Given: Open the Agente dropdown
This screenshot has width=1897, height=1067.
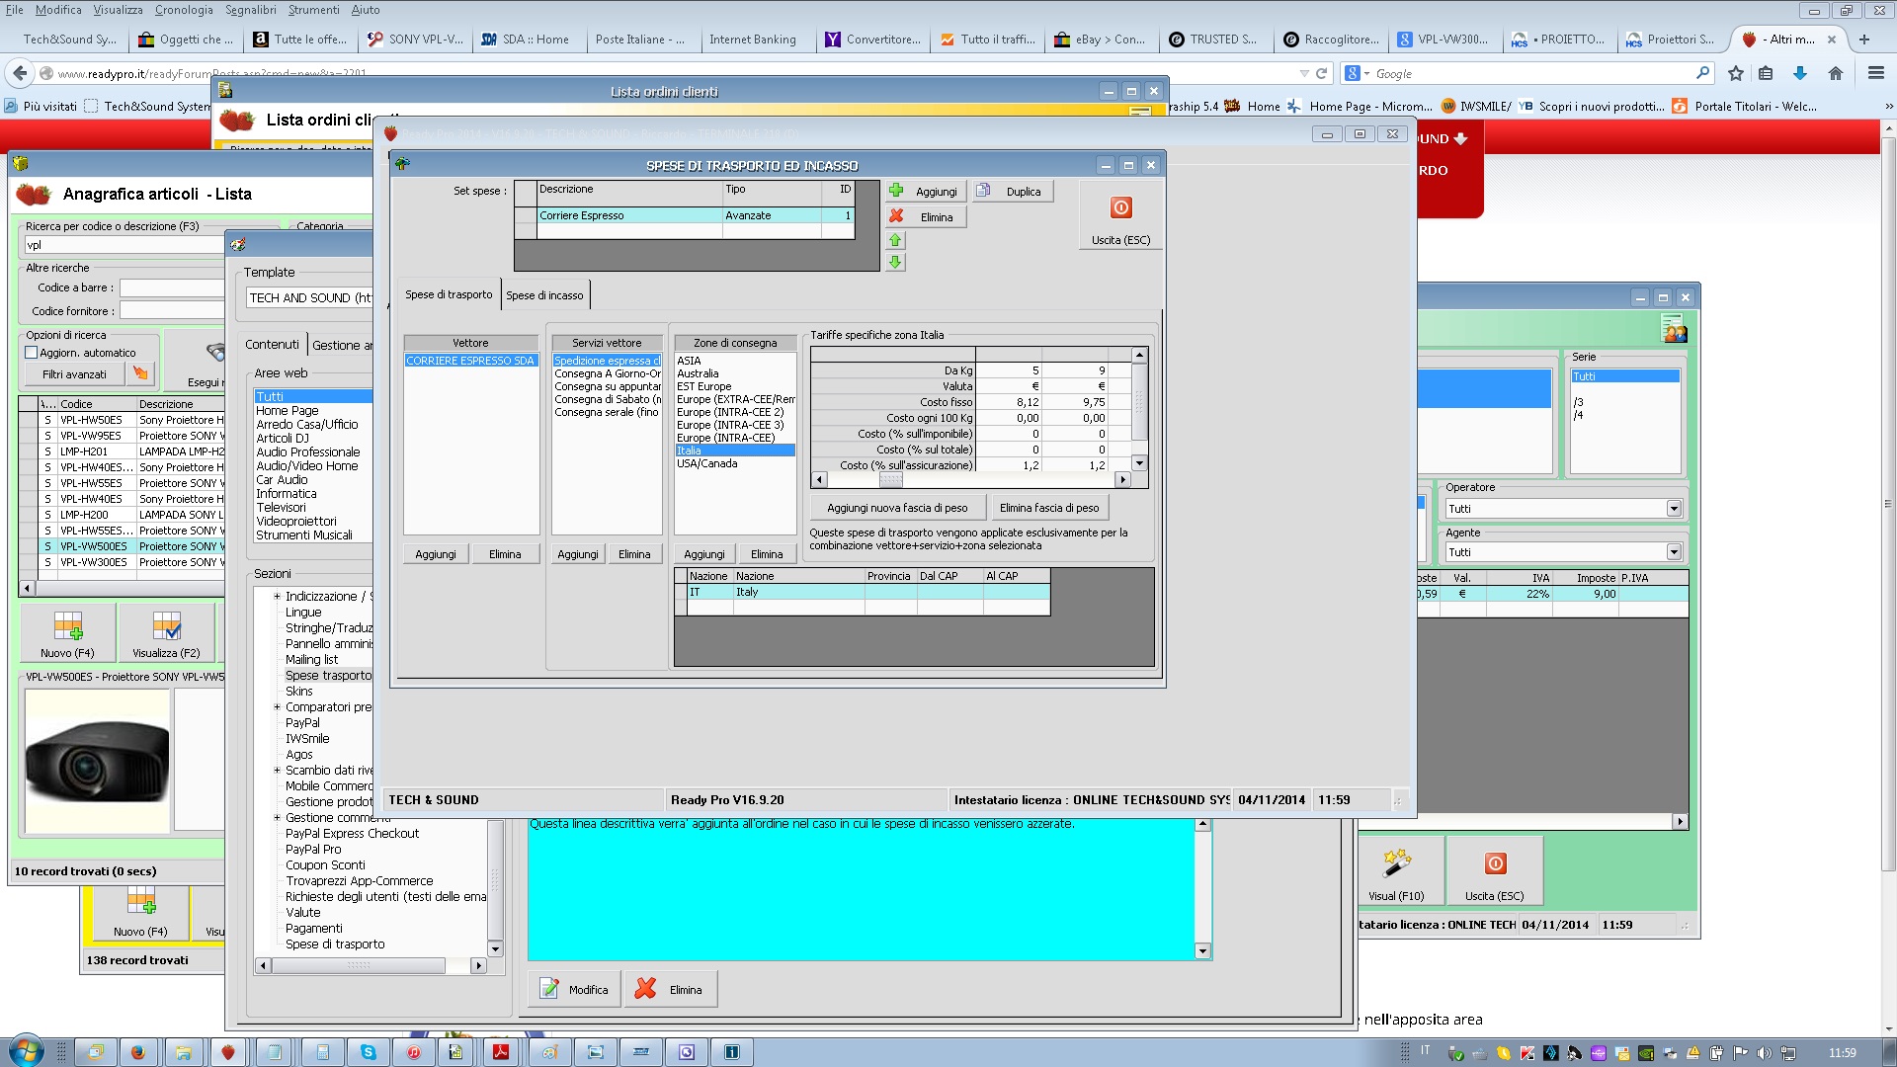Looking at the screenshot, I should tap(1674, 552).
